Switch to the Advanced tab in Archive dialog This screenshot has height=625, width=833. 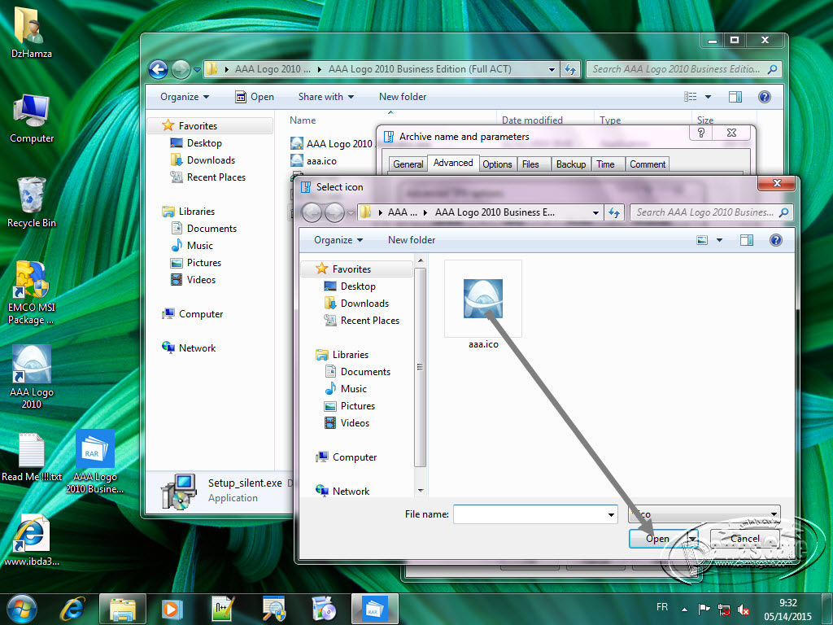(x=453, y=163)
